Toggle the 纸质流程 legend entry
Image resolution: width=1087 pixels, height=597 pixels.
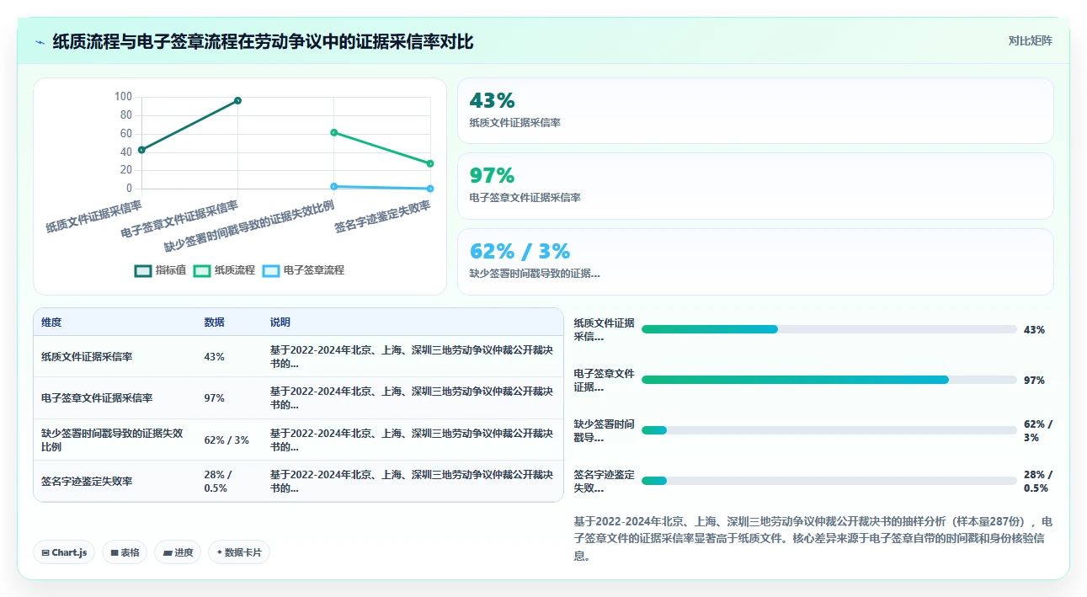click(x=224, y=270)
